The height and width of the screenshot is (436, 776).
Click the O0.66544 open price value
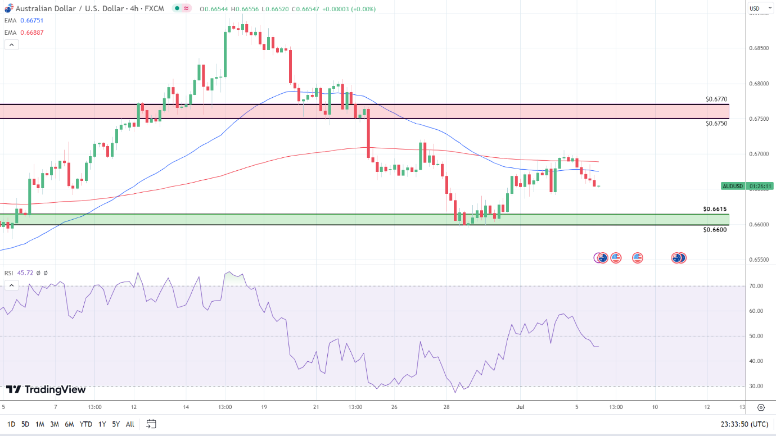[x=214, y=9]
